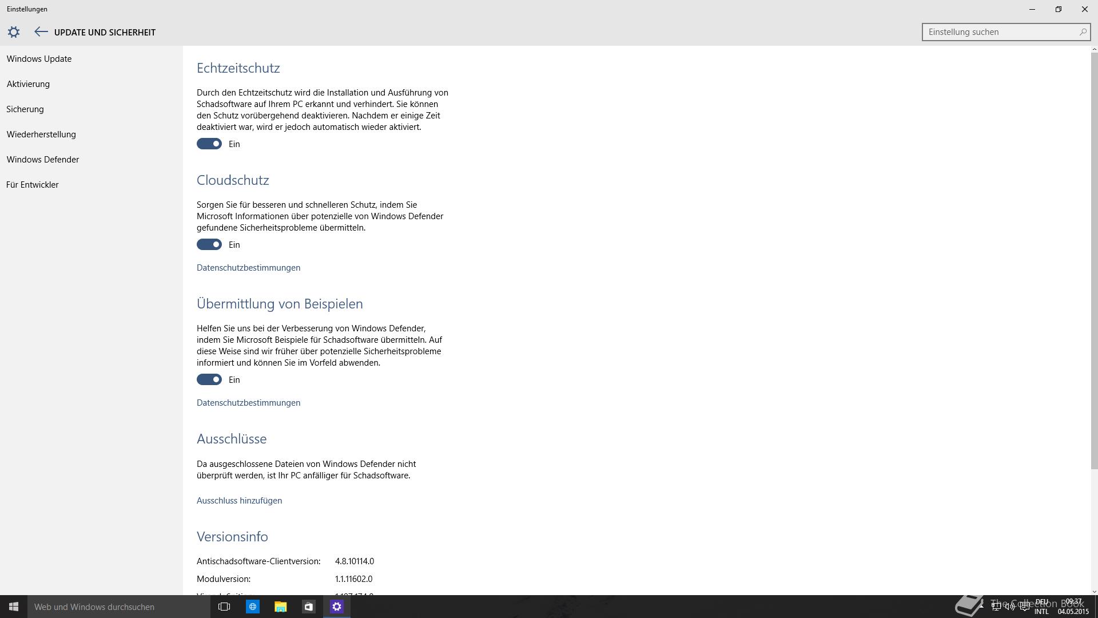Open Datenschutzbestimmungen link under Übermittlung von Beispielen

pyautogui.click(x=248, y=402)
